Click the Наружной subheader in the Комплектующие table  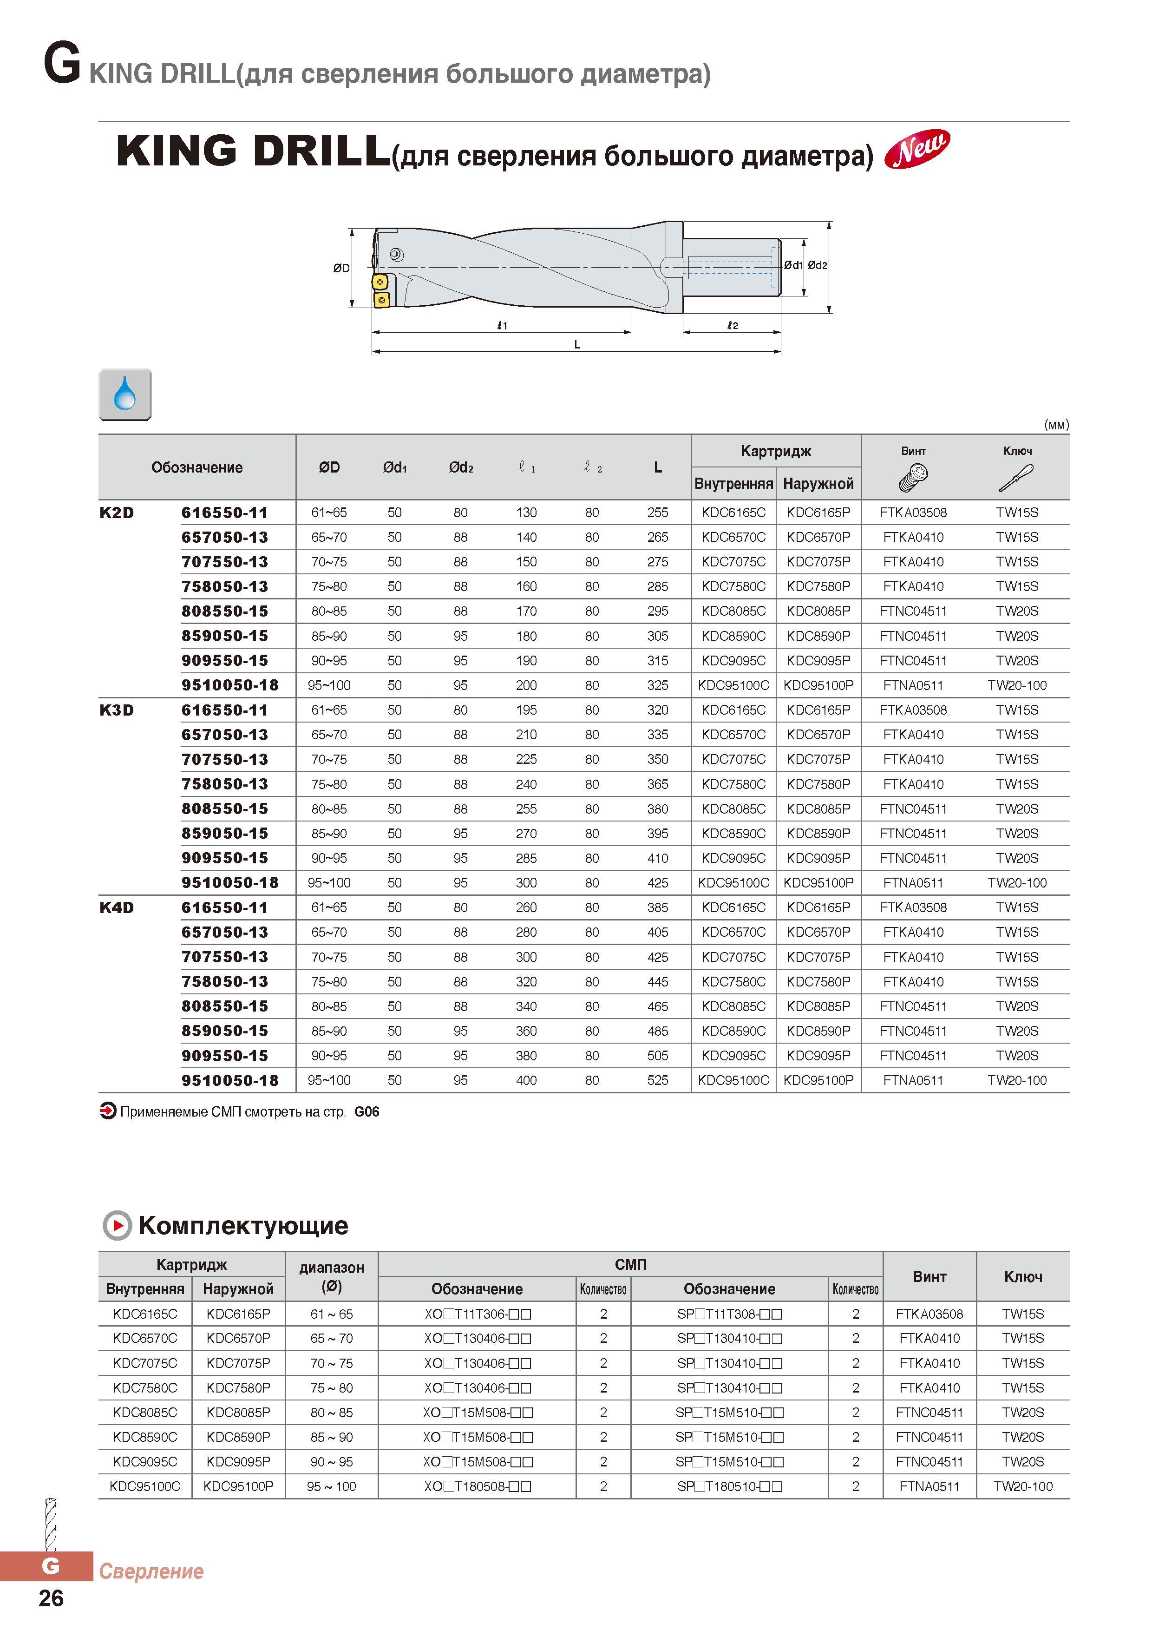click(x=238, y=1288)
